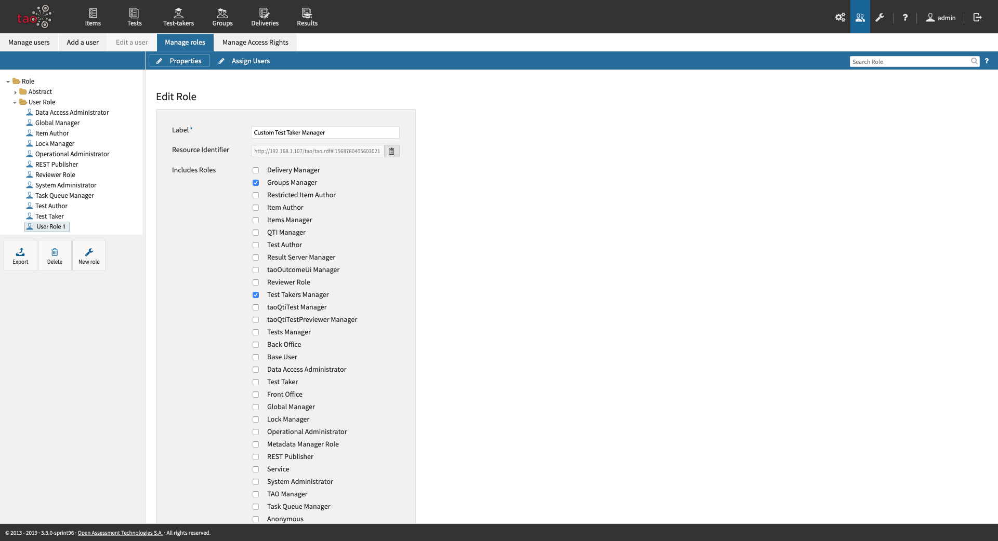Screen dimensions: 998x541
Task: Collapse the User Role folder
Action: point(15,103)
